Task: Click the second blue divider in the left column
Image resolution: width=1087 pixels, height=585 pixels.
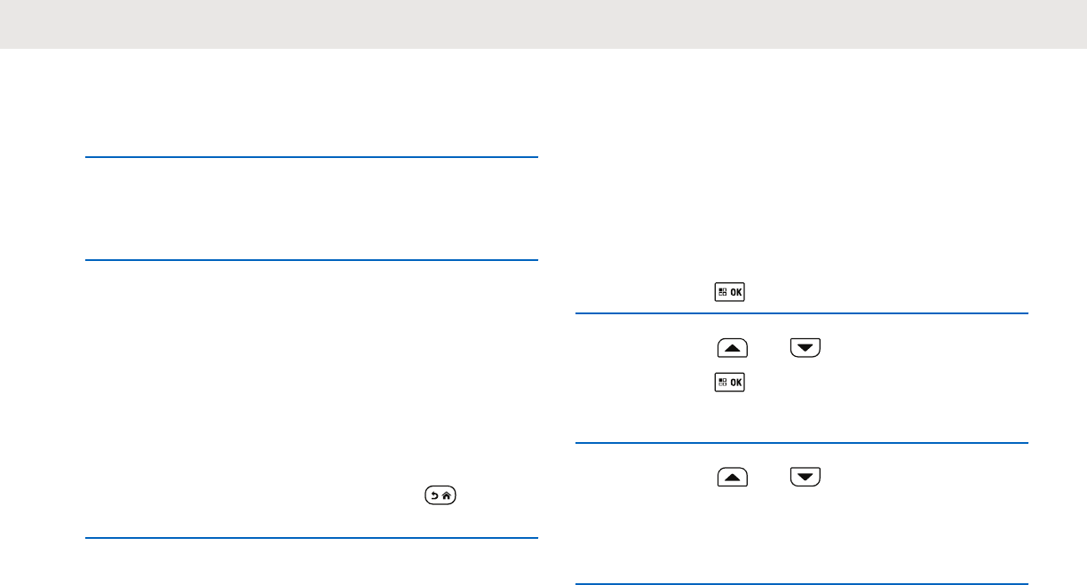Action: pyautogui.click(x=312, y=260)
